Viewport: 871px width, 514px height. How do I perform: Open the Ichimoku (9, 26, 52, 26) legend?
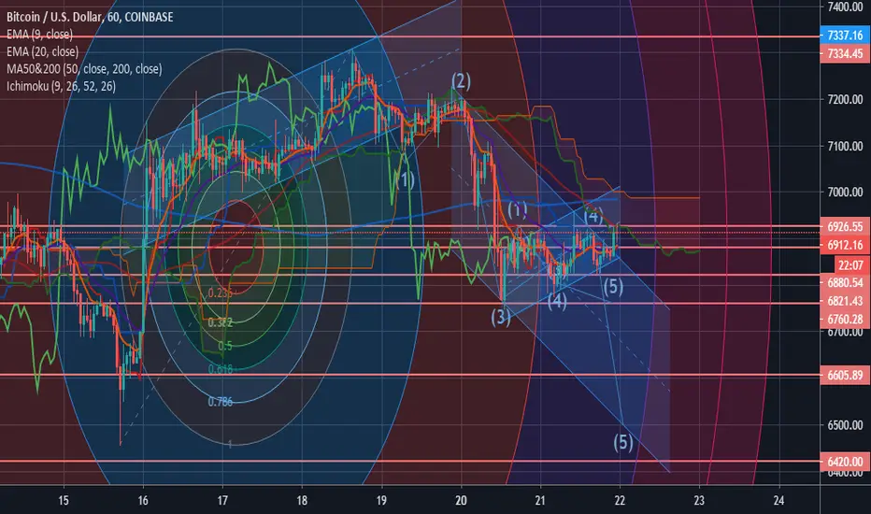pos(61,86)
